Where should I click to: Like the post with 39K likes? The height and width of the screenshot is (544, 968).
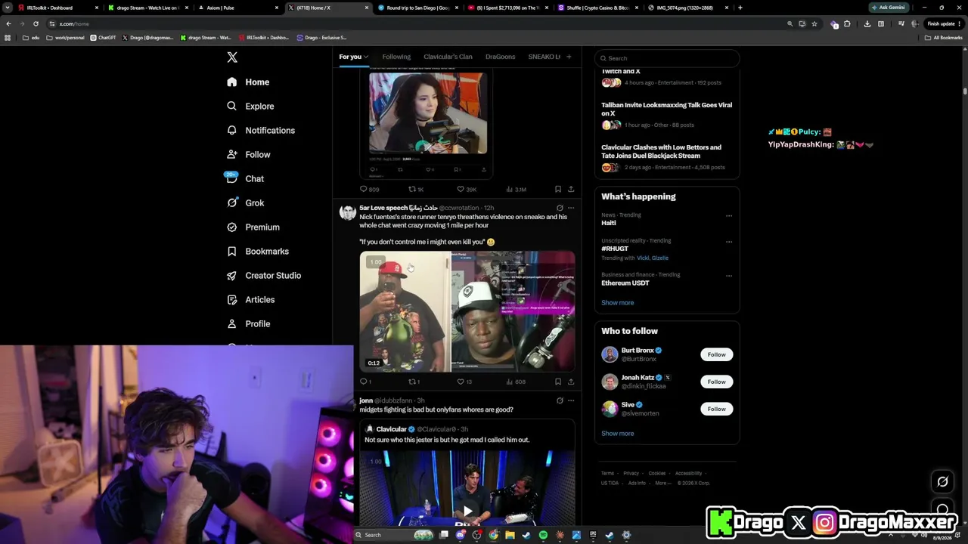click(x=466, y=189)
